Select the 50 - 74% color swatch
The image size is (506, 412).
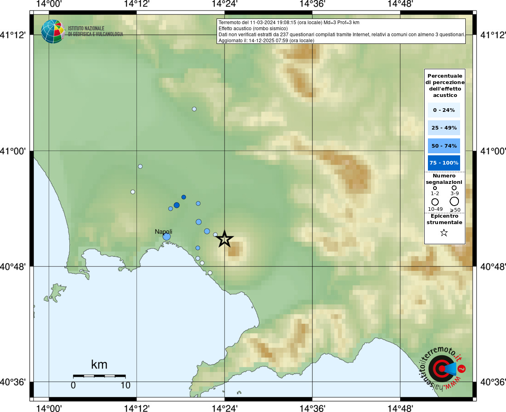pyautogui.click(x=444, y=146)
